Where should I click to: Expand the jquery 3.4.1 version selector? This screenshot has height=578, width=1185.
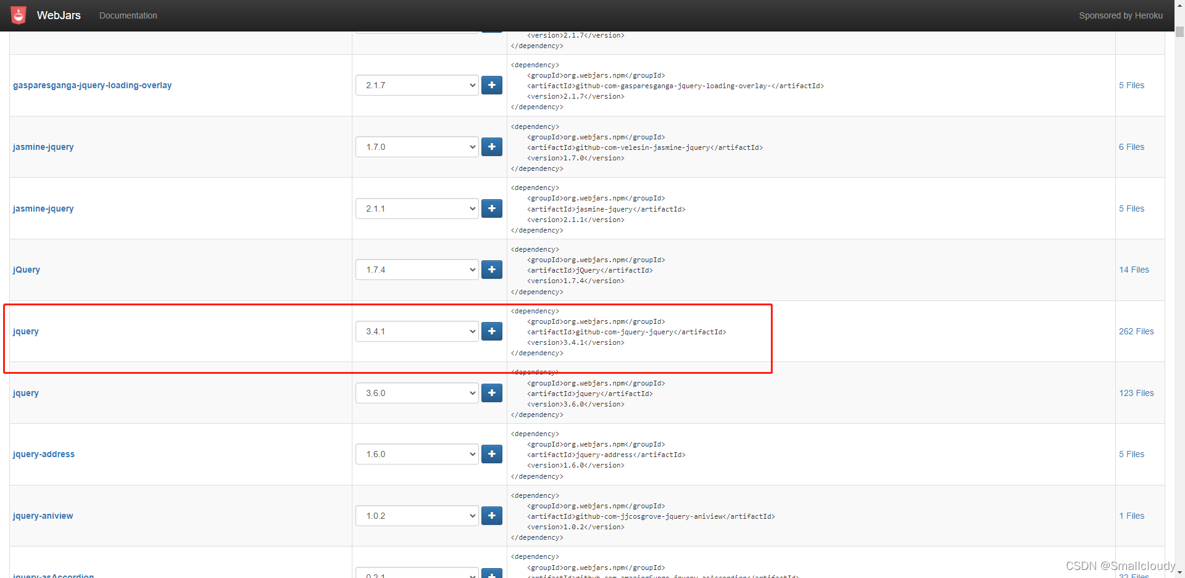click(417, 331)
